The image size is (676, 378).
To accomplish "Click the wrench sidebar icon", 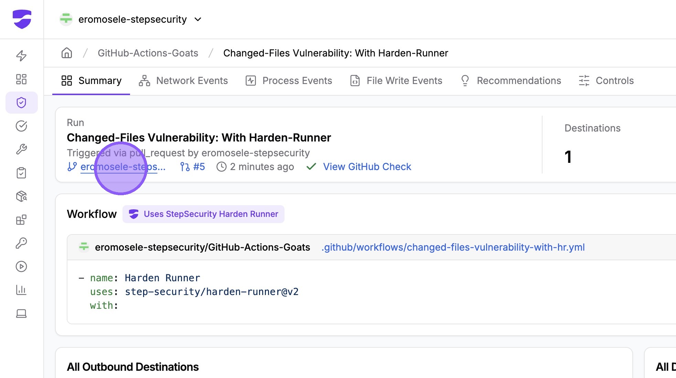I will pos(21,149).
